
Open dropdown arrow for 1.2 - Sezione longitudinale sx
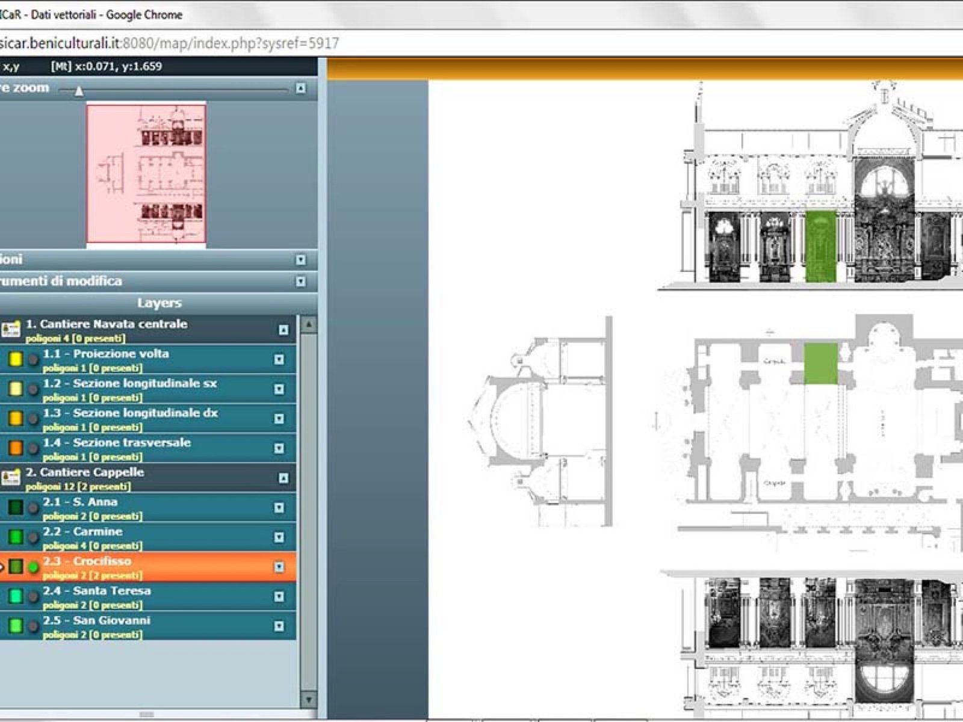click(279, 389)
